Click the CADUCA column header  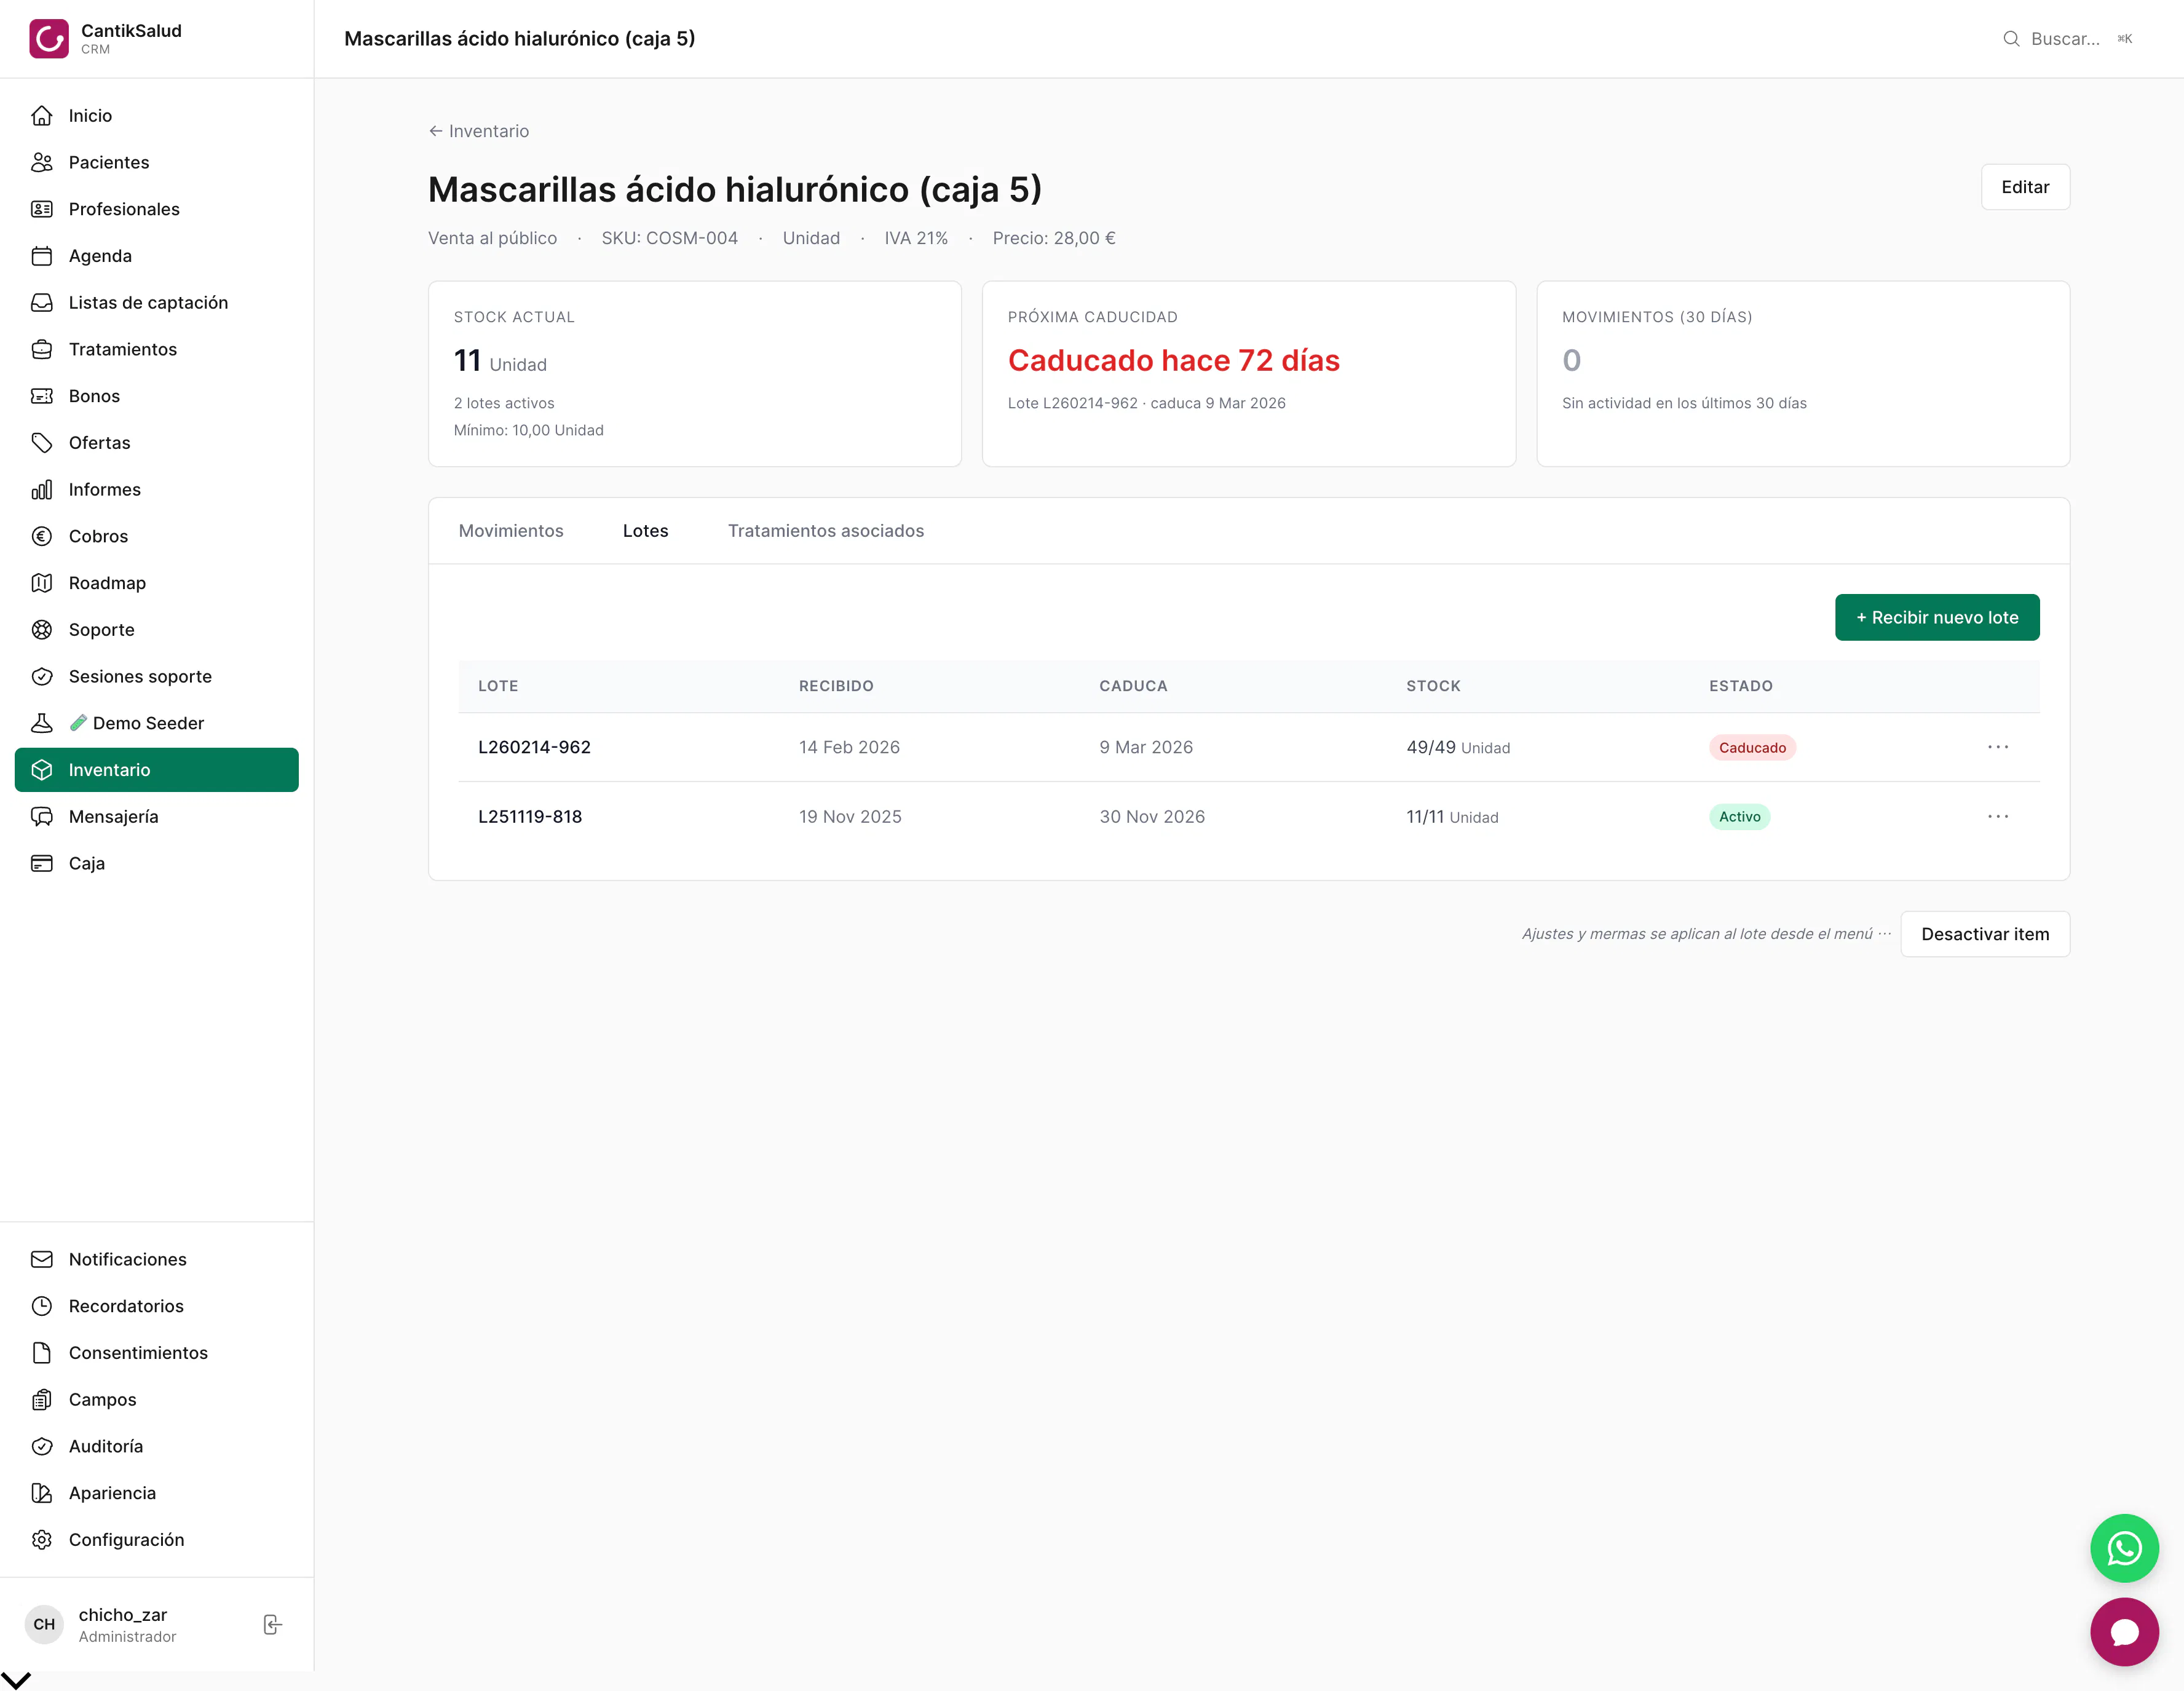pyautogui.click(x=1133, y=686)
